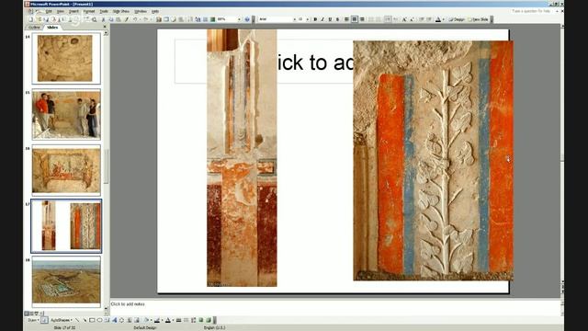The image size is (588, 331).
Task: Select slide 16 thumbnail
Action: point(66,170)
